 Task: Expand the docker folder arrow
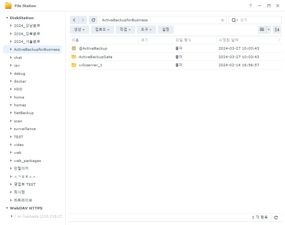pyautogui.click(x=11, y=81)
